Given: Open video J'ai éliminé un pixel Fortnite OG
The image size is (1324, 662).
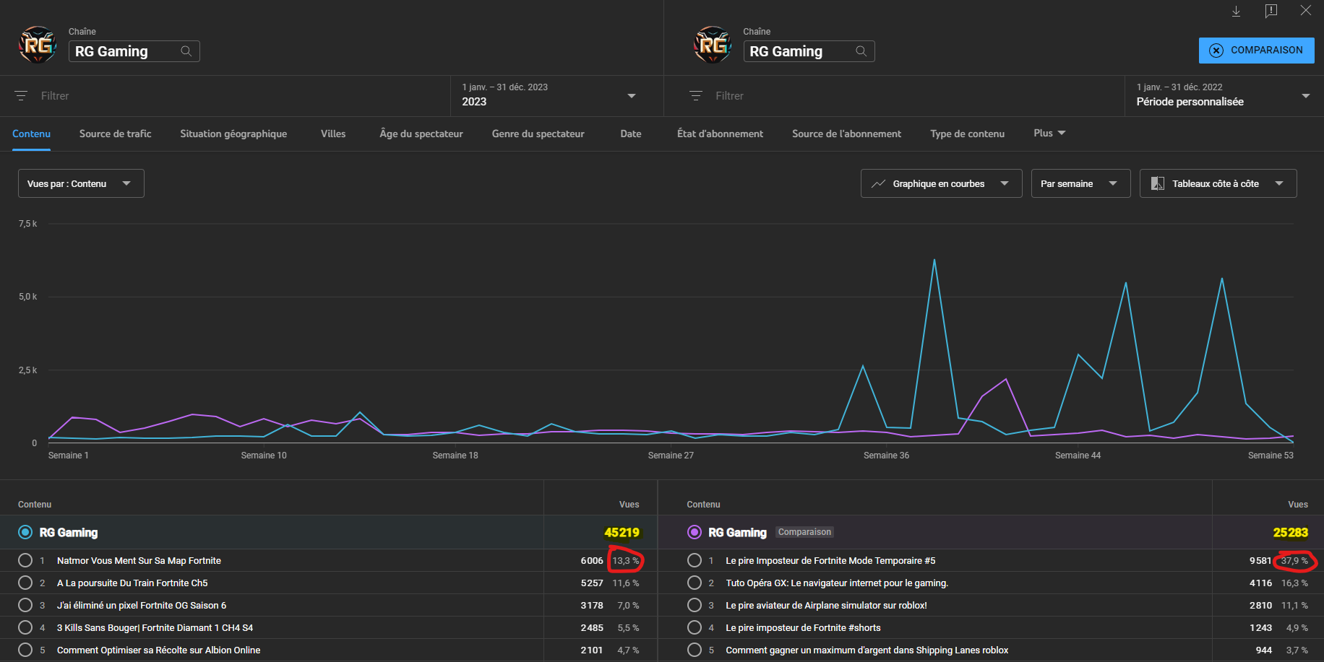Looking at the screenshot, I should click(142, 606).
